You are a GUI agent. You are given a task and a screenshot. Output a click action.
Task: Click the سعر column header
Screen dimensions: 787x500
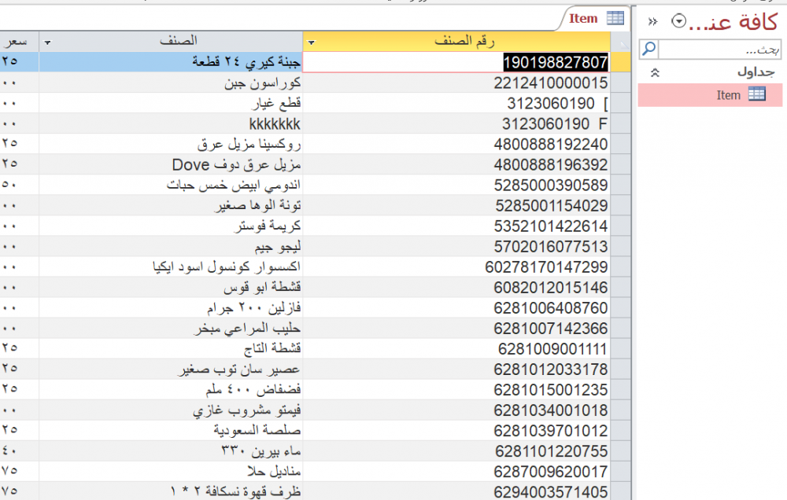click(17, 41)
